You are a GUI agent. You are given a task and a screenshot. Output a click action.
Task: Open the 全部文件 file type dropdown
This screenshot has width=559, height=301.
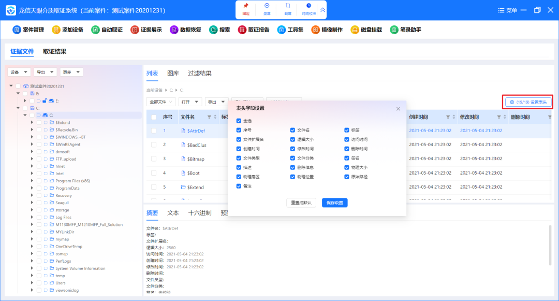[x=160, y=102]
